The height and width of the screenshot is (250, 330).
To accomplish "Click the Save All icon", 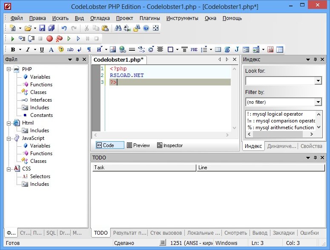I will [x=51, y=28].
